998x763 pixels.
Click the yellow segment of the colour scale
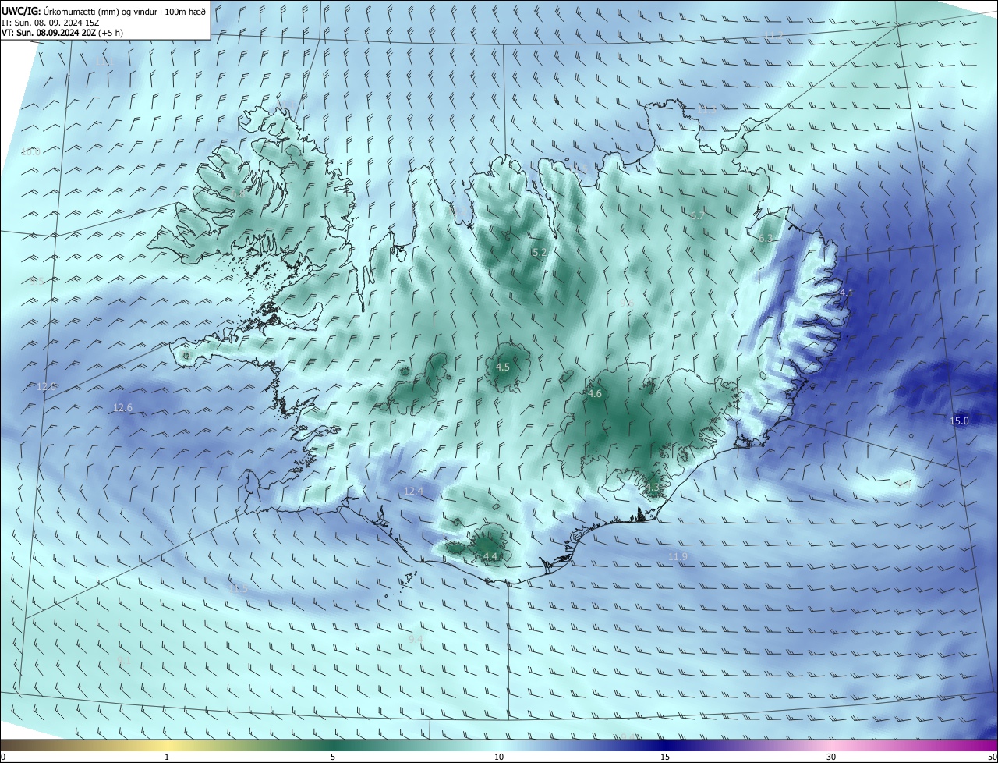tap(167, 745)
